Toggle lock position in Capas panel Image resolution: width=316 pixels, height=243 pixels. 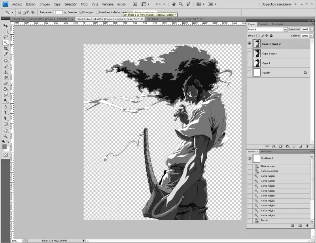[x=267, y=36]
